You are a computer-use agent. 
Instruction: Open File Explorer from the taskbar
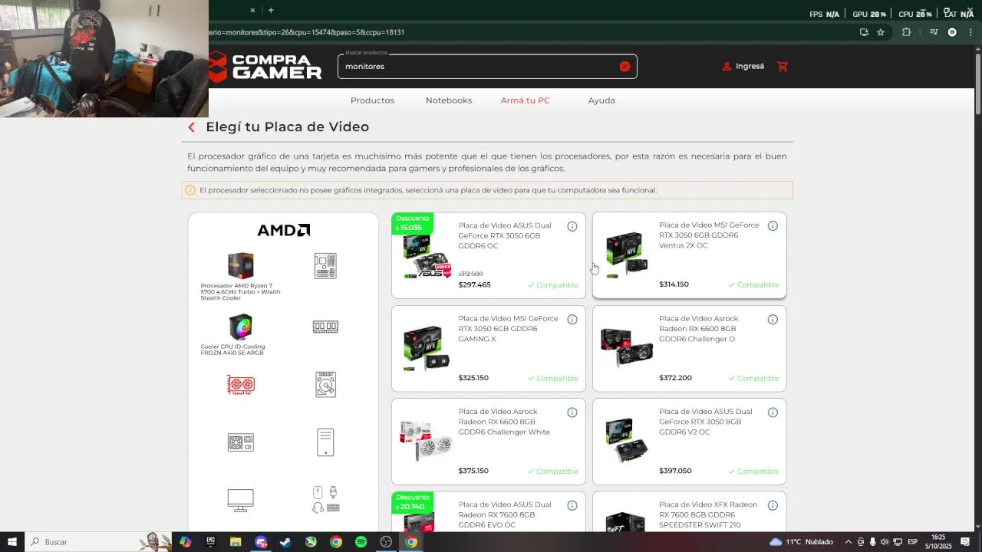click(236, 542)
